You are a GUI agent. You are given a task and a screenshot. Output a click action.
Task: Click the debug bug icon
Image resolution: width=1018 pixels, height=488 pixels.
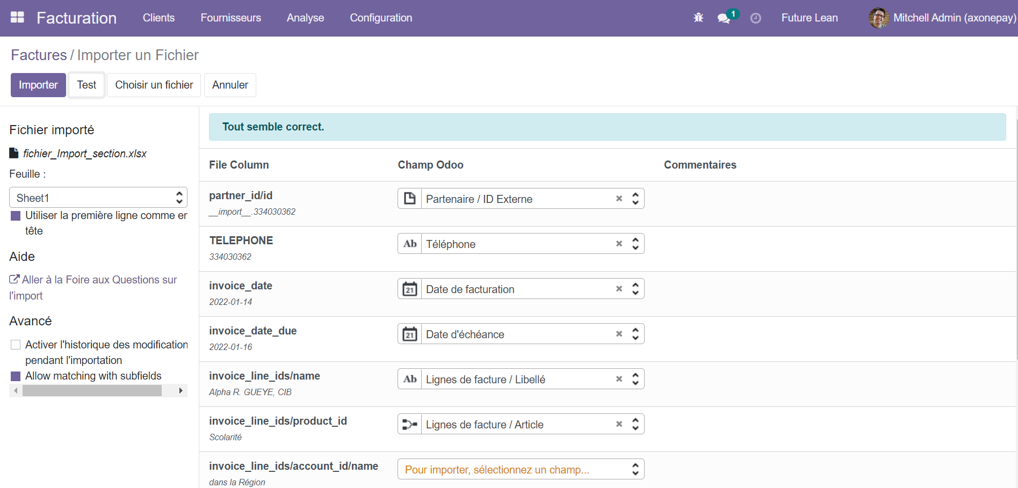(698, 18)
